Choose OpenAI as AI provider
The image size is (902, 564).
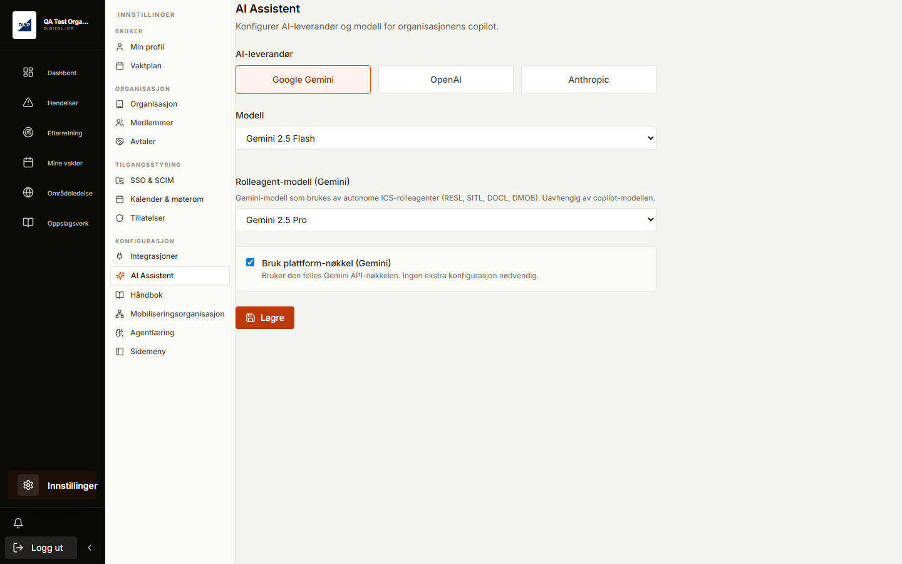tap(446, 80)
